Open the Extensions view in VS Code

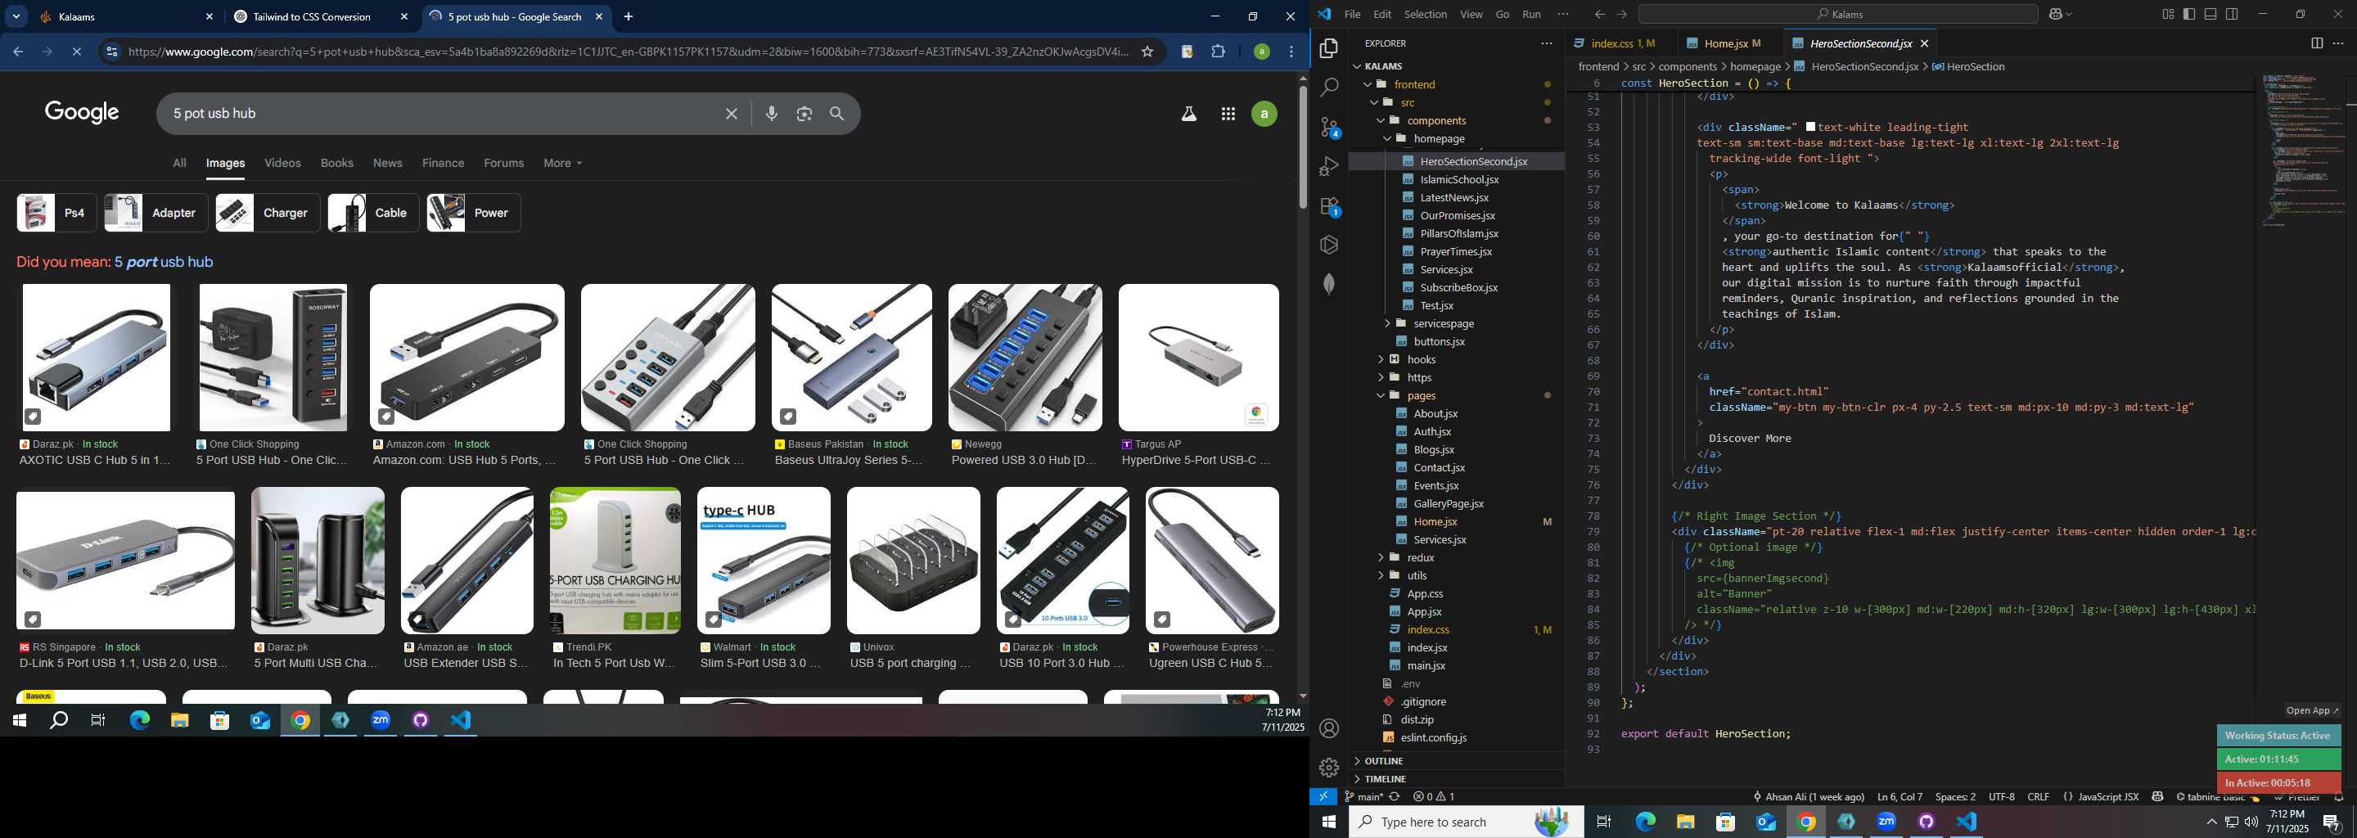pos(1328,206)
